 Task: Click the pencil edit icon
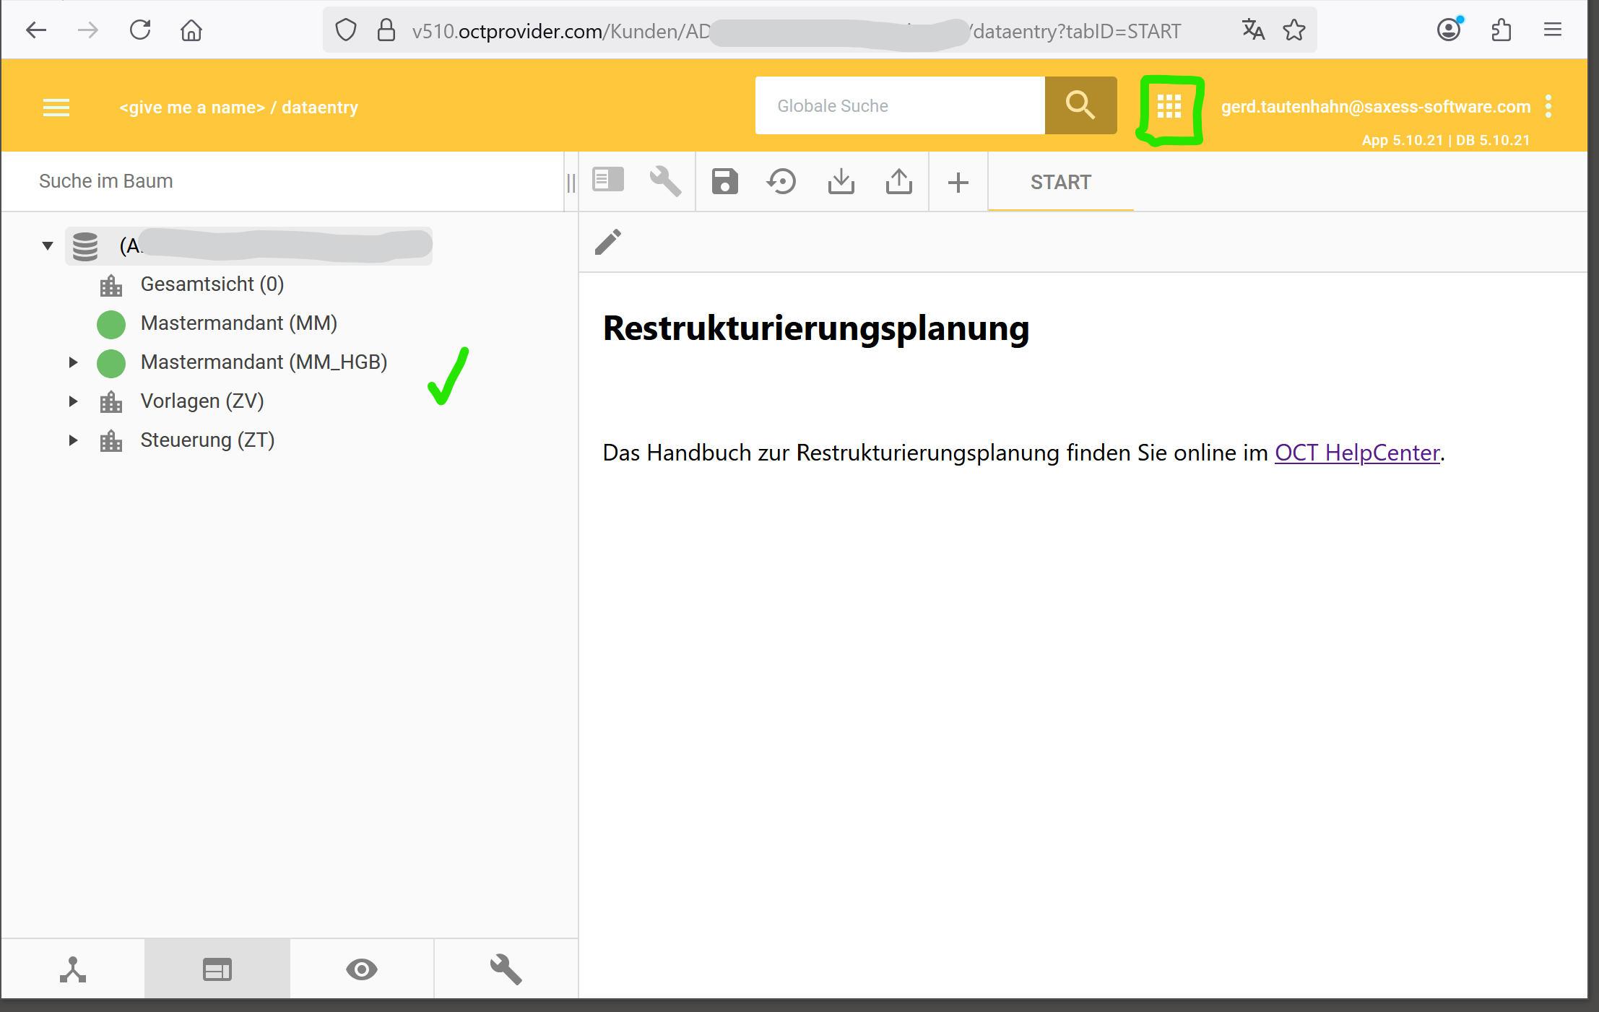point(608,242)
